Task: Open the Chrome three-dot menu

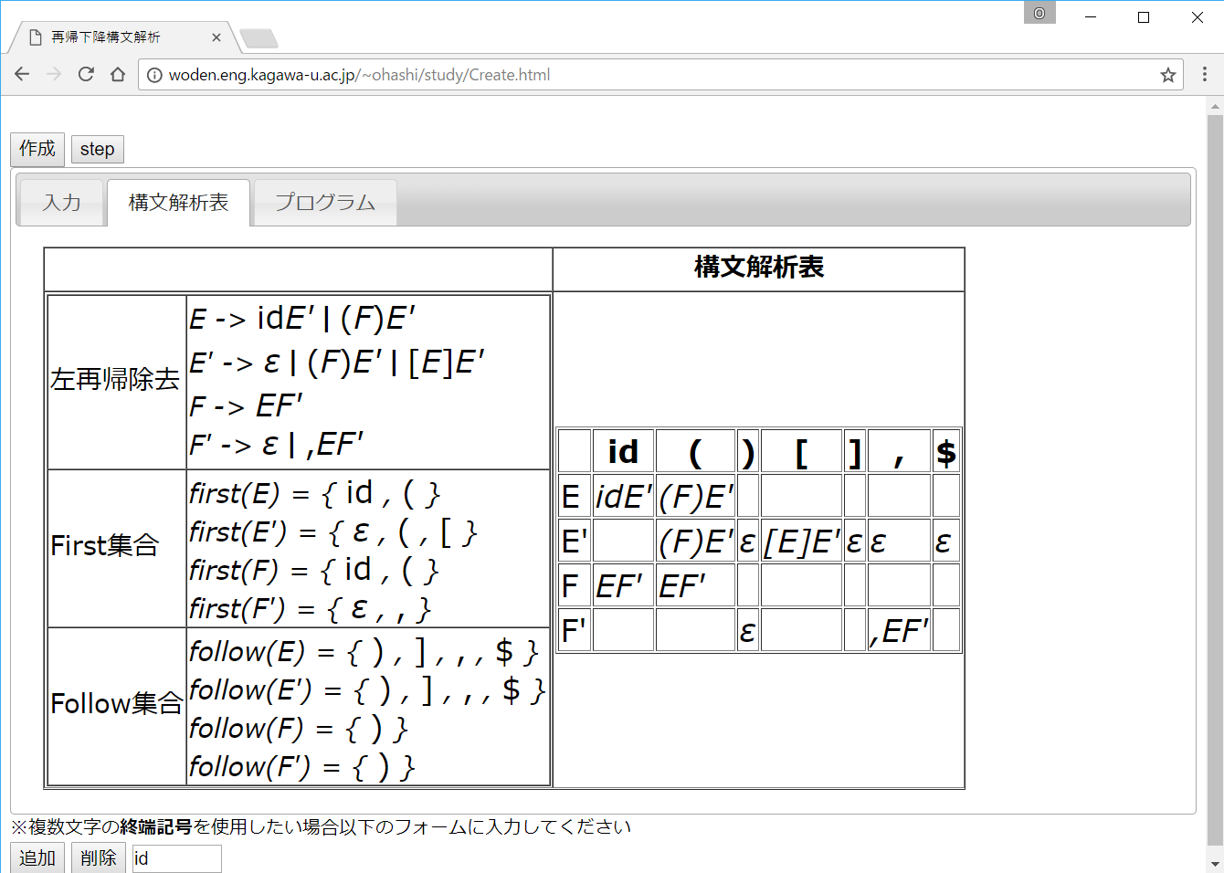Action: [x=1204, y=75]
